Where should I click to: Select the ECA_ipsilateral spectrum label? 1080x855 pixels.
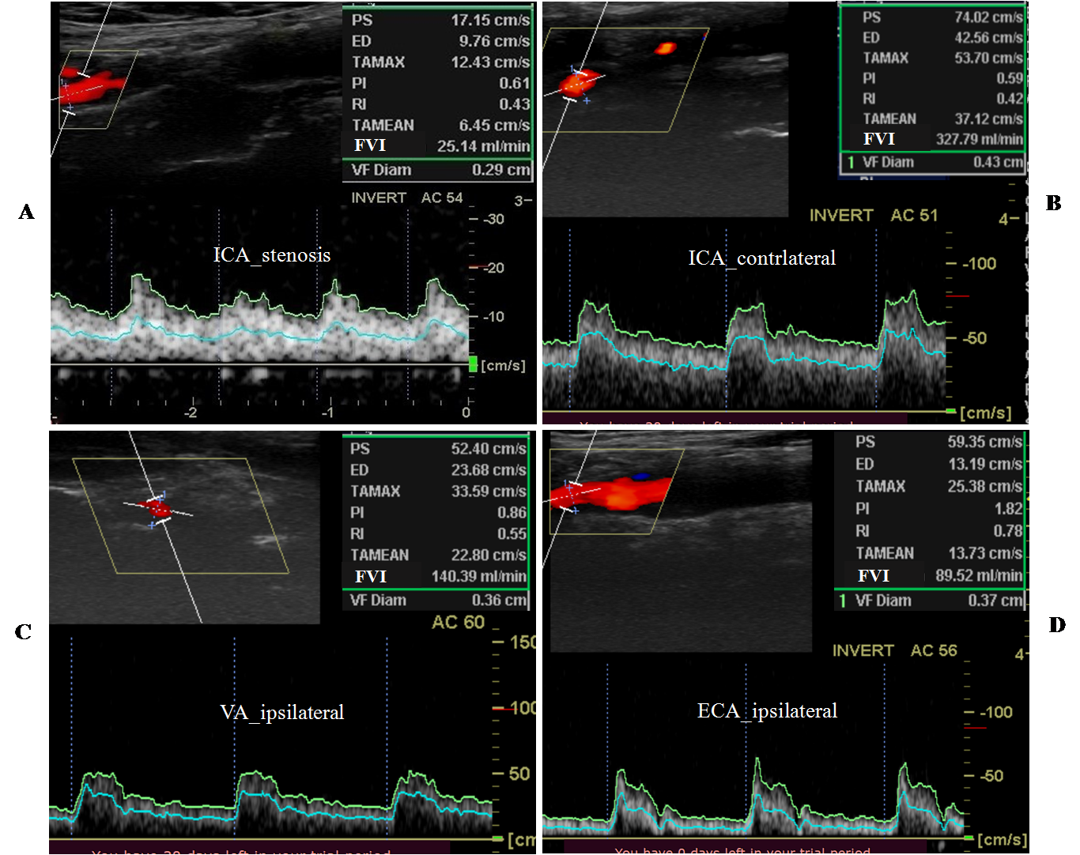coord(767,711)
